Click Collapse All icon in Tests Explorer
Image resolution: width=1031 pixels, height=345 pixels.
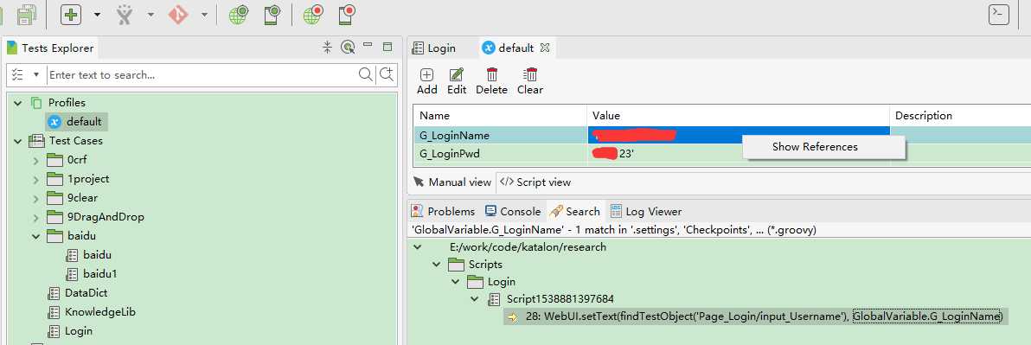328,47
